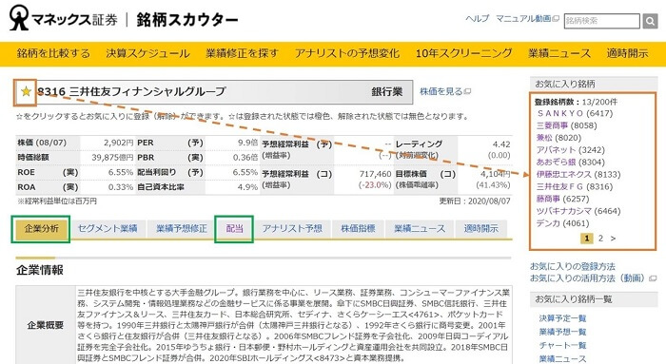Focus the 銘柄検索 search field

[602, 21]
